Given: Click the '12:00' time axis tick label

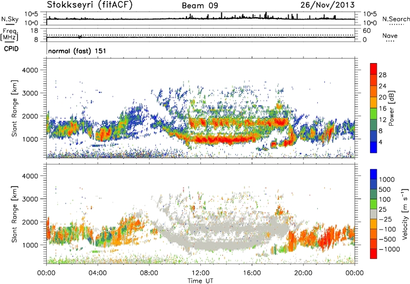Looking at the screenshot, I should 200,273.
